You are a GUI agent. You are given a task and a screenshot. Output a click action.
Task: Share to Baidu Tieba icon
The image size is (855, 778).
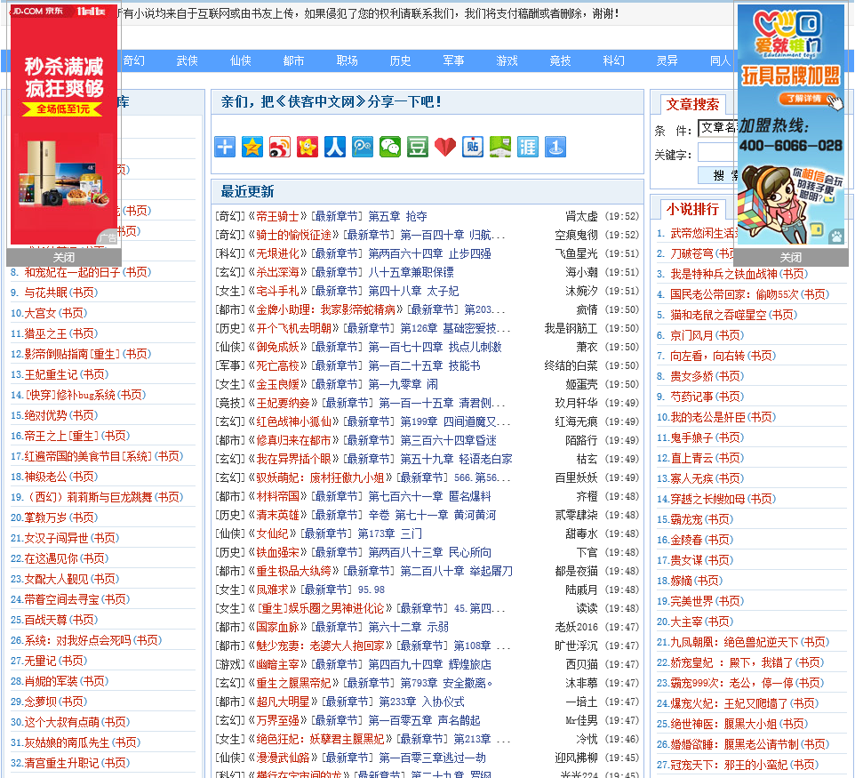click(x=473, y=147)
